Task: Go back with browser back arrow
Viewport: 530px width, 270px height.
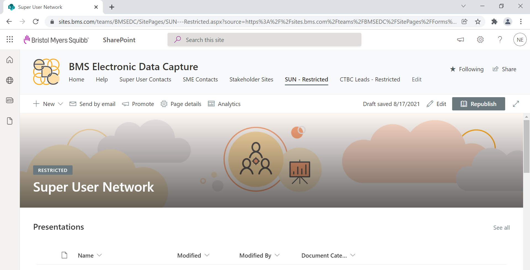Action: point(9,22)
